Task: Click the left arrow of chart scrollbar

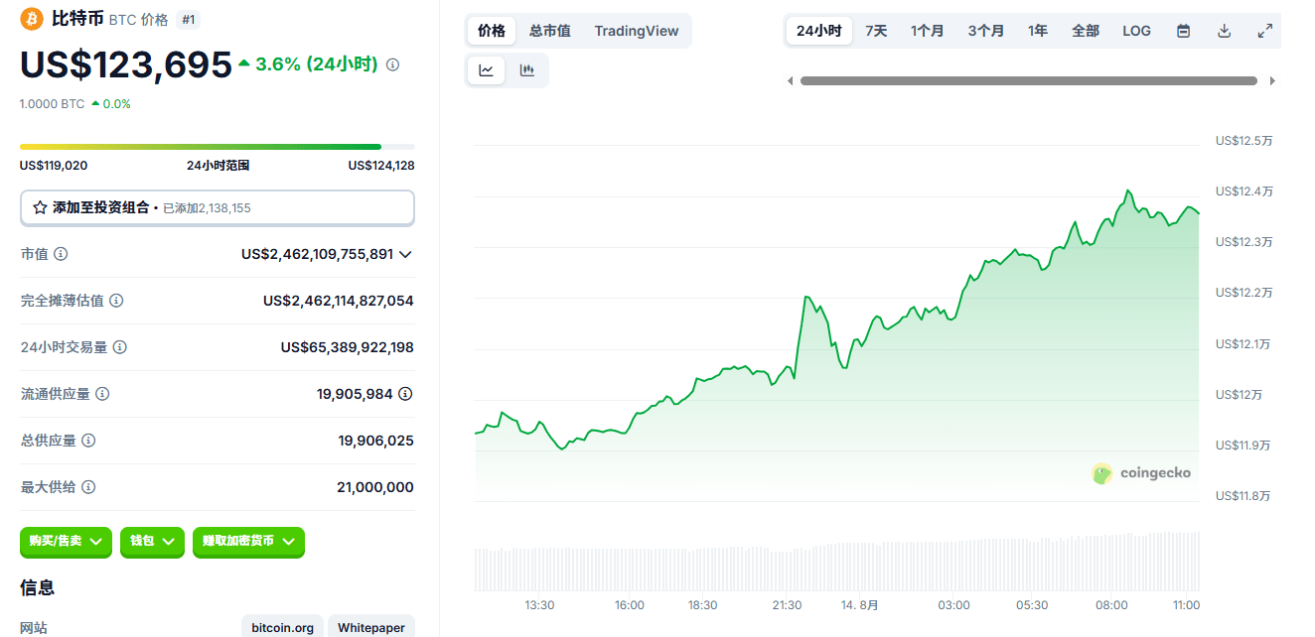Action: click(791, 81)
